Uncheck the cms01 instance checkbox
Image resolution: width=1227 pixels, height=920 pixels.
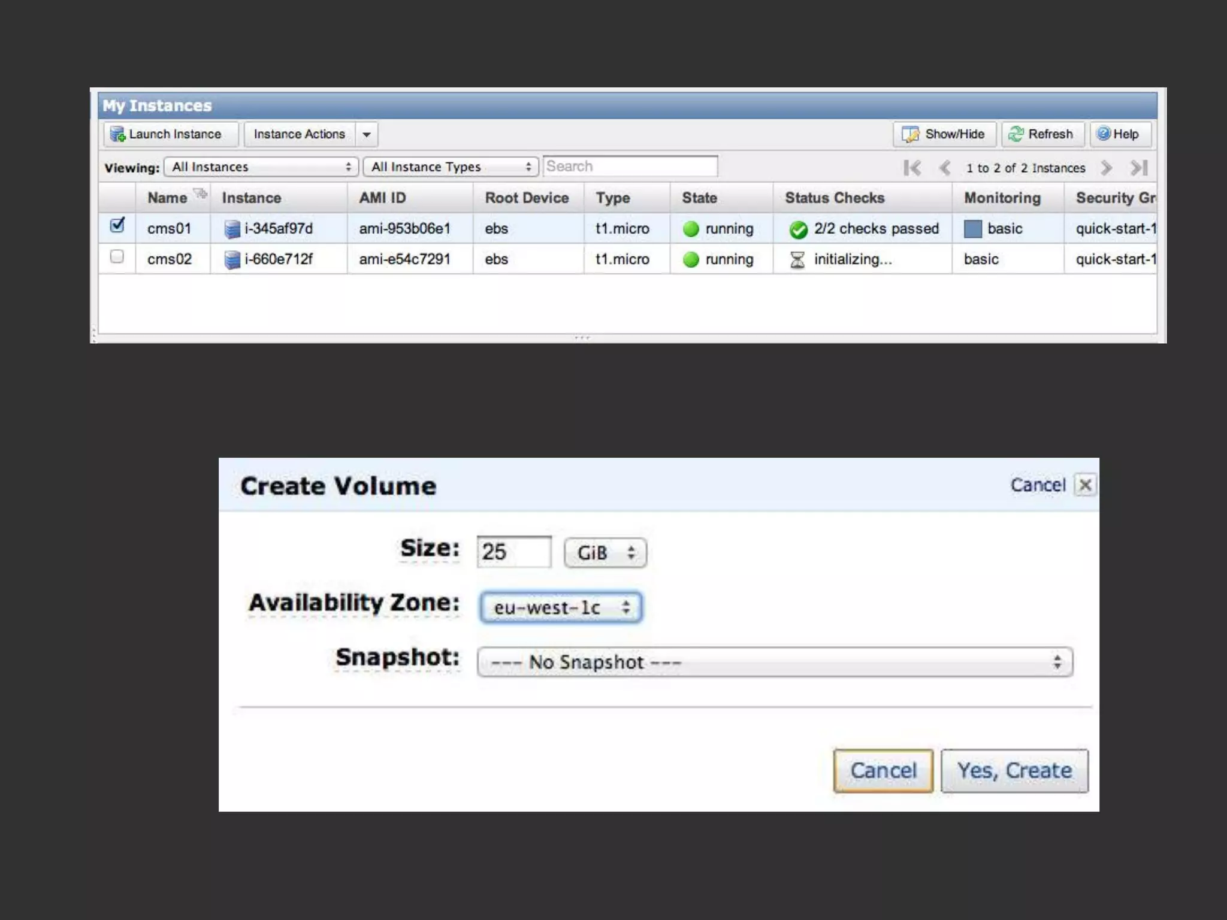117,226
